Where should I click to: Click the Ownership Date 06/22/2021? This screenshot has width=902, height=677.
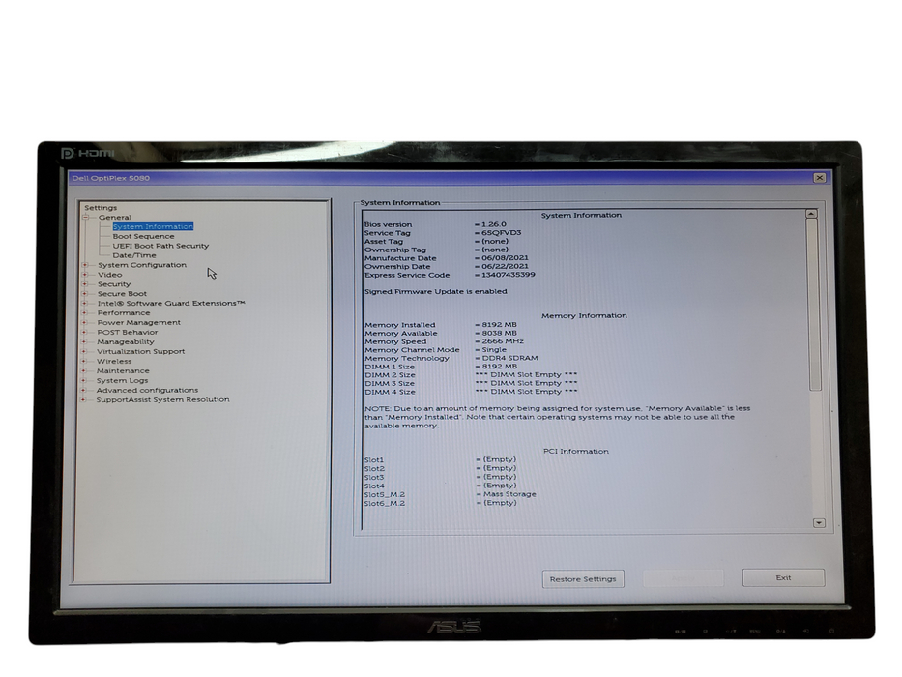pos(505,267)
